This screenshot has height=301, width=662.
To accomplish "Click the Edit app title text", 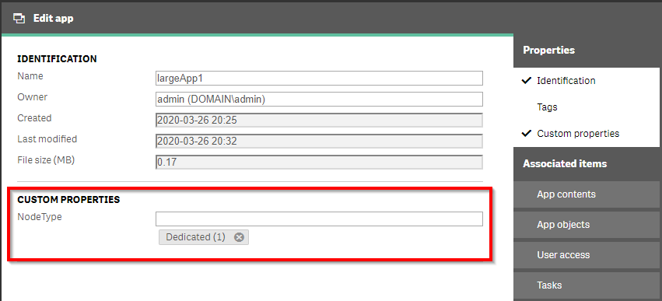I will [53, 18].
